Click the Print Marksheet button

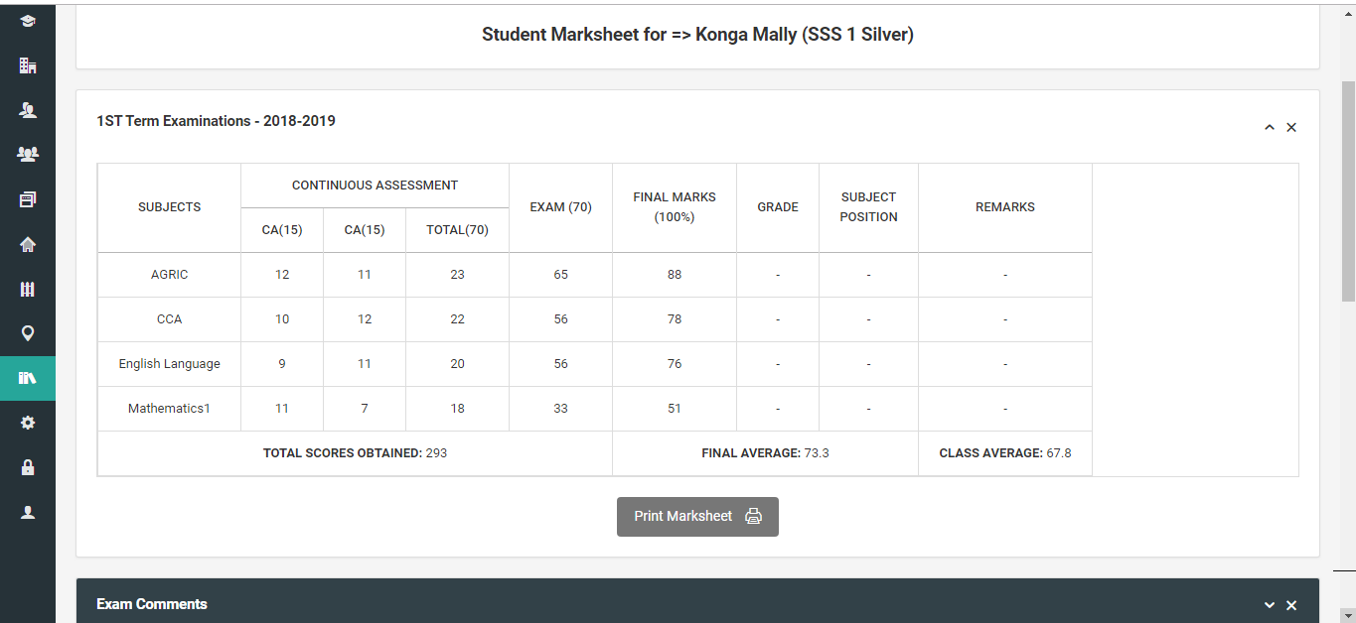(x=697, y=517)
